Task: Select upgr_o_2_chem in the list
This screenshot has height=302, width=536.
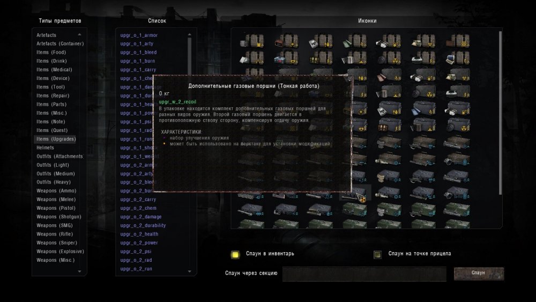Action: tap(138, 208)
